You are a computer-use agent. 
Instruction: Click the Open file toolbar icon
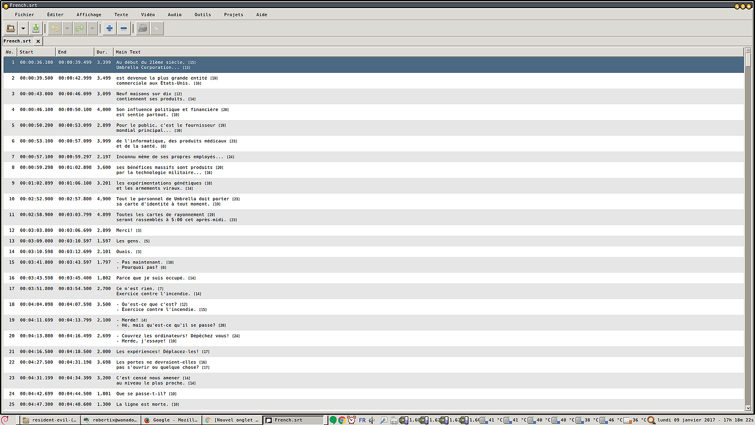point(11,29)
